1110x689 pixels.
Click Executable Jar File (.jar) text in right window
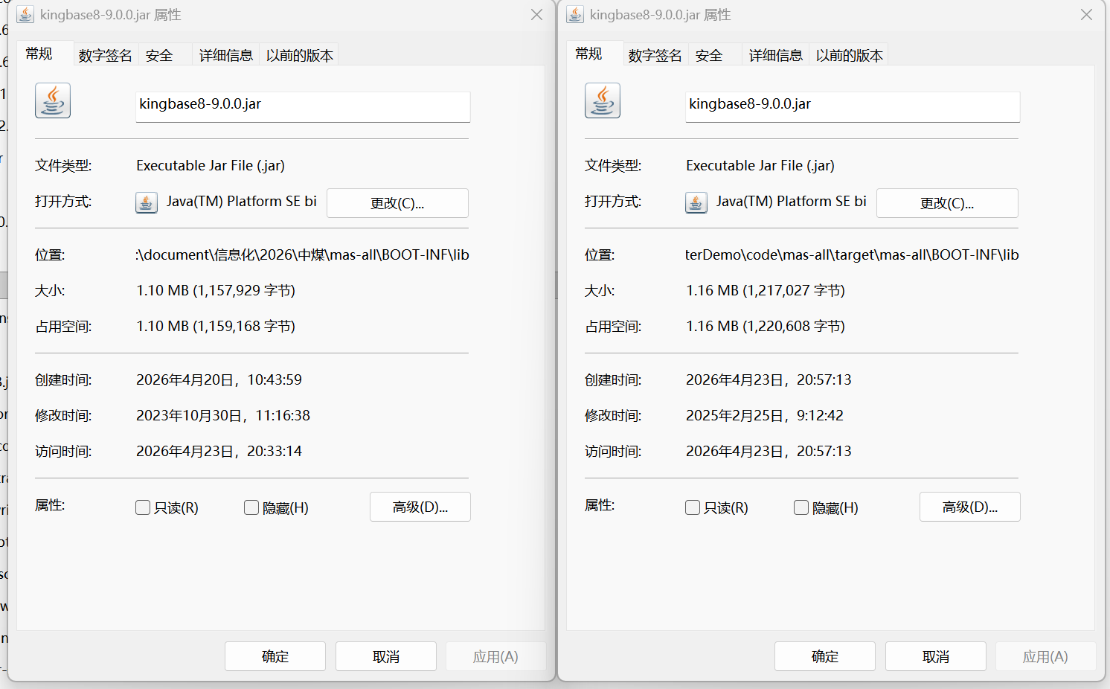point(760,165)
